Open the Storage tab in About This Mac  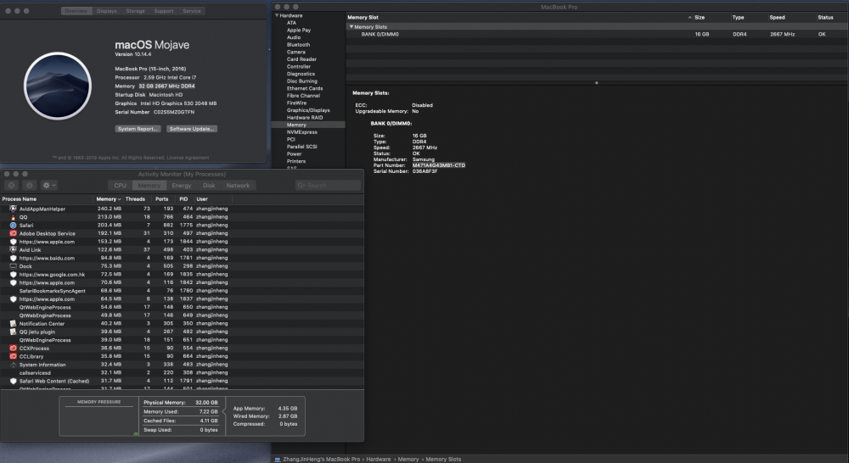(135, 11)
